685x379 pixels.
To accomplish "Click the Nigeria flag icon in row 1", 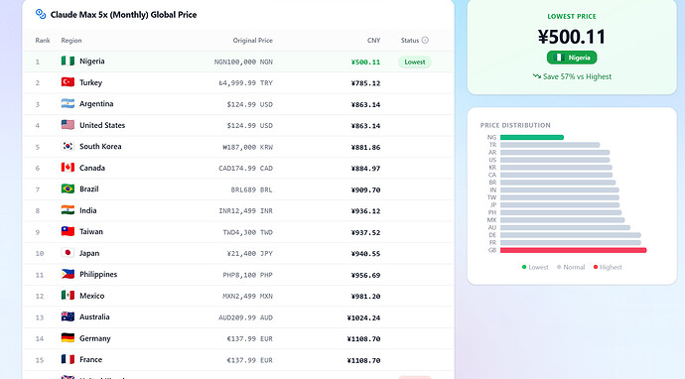I will pyautogui.click(x=68, y=62).
